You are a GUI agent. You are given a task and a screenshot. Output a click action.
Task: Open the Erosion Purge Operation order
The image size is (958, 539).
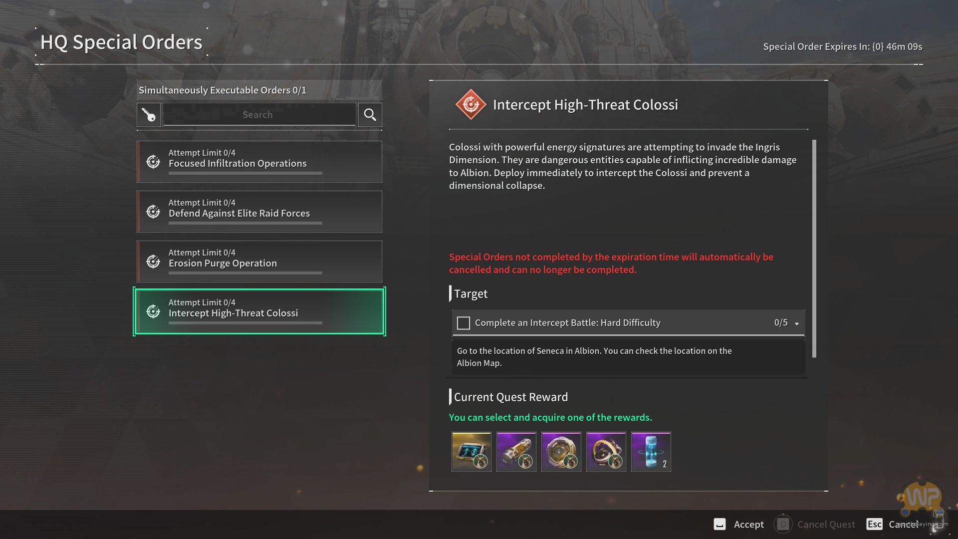[259, 262]
